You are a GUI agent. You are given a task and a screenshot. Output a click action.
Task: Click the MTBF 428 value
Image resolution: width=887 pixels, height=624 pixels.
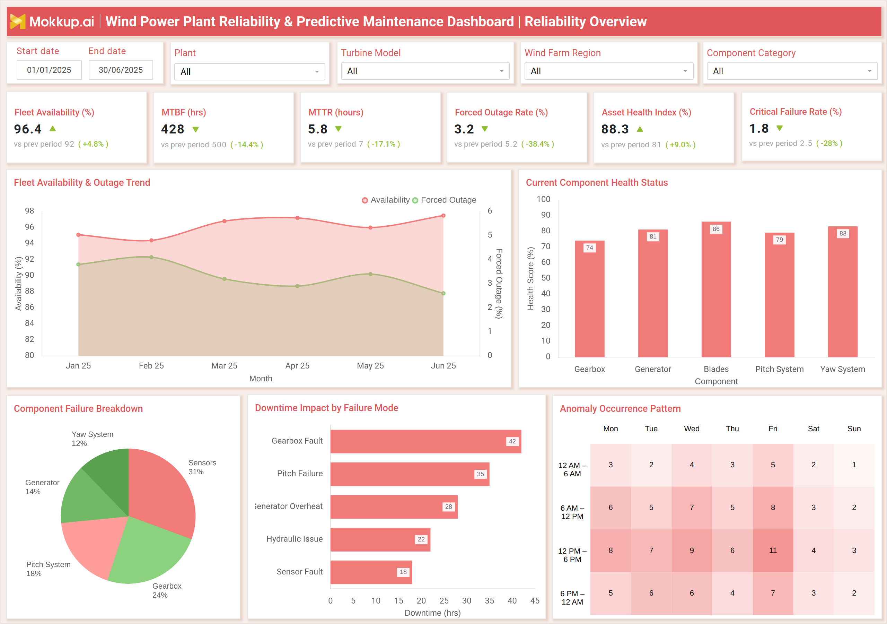tap(173, 129)
